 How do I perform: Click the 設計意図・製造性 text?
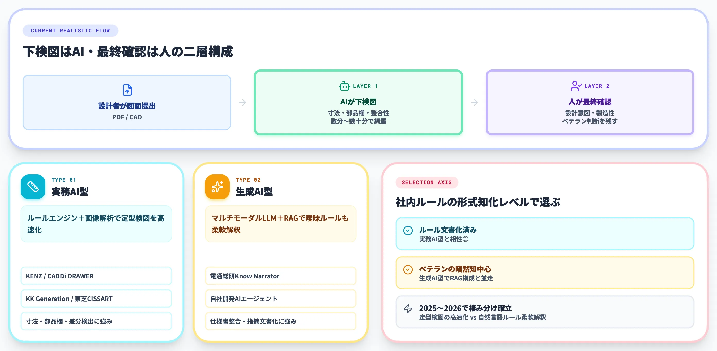590,113
